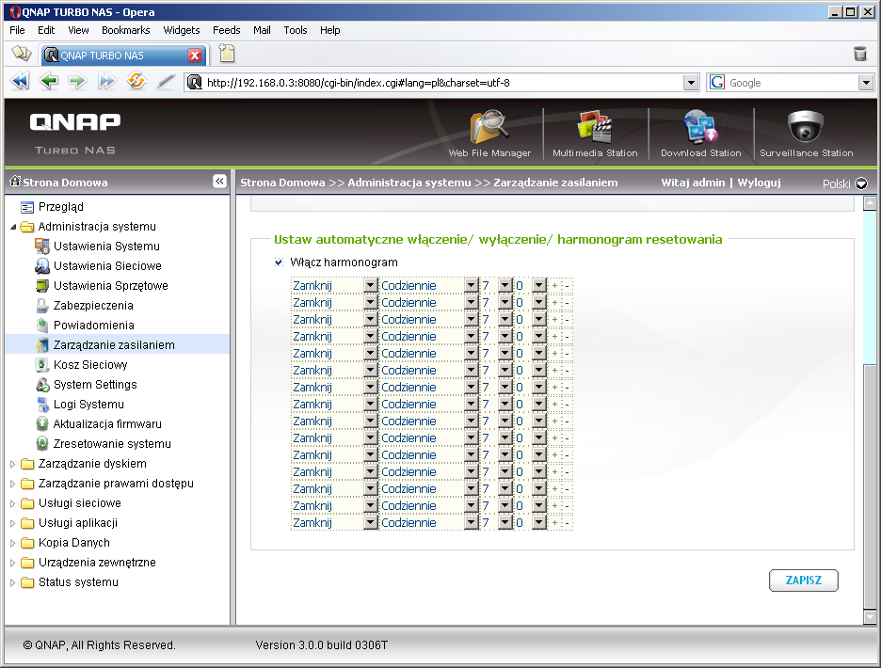Click the content pane vertical scrollbar thumb
Viewport: 881px width, 668px height.
(x=869, y=487)
